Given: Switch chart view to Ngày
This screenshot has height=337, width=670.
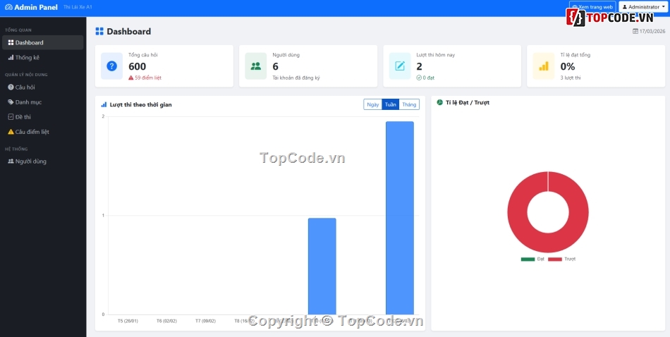Looking at the screenshot, I should pos(372,104).
